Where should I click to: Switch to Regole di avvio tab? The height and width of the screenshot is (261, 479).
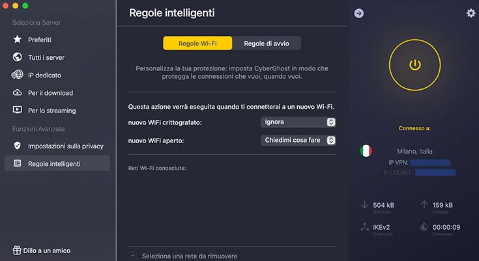(267, 44)
